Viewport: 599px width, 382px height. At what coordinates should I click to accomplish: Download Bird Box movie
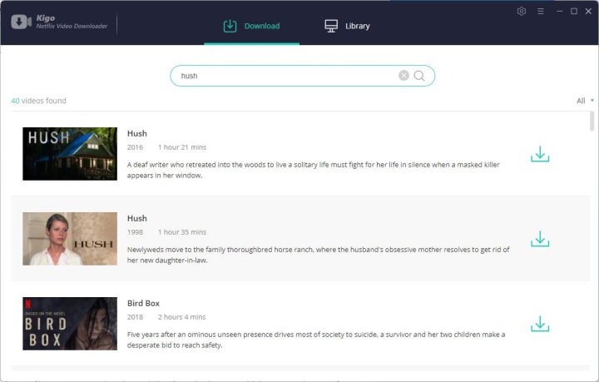pyautogui.click(x=540, y=324)
